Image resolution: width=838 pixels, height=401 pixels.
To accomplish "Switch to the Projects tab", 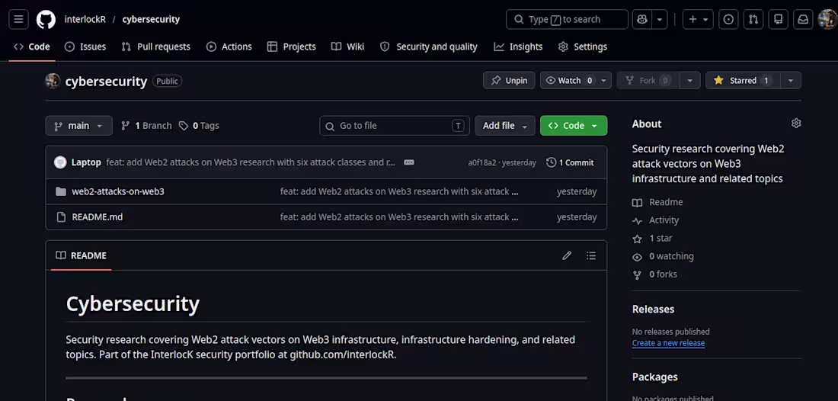I will 292,47.
